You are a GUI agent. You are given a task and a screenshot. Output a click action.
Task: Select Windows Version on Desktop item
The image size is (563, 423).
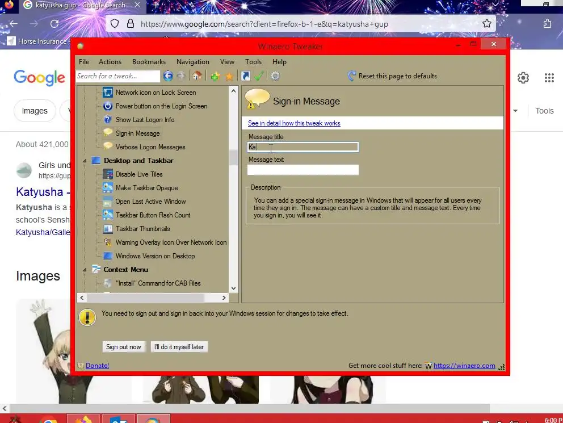click(x=155, y=256)
